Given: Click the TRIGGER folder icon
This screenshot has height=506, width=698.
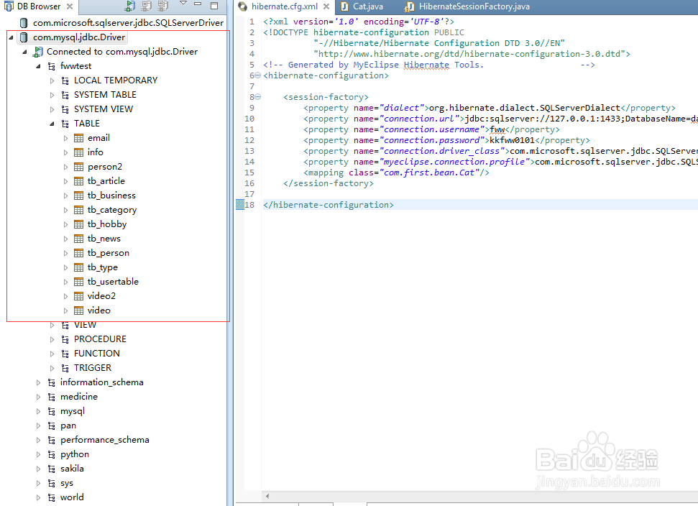Looking at the screenshot, I should pyautogui.click(x=65, y=368).
